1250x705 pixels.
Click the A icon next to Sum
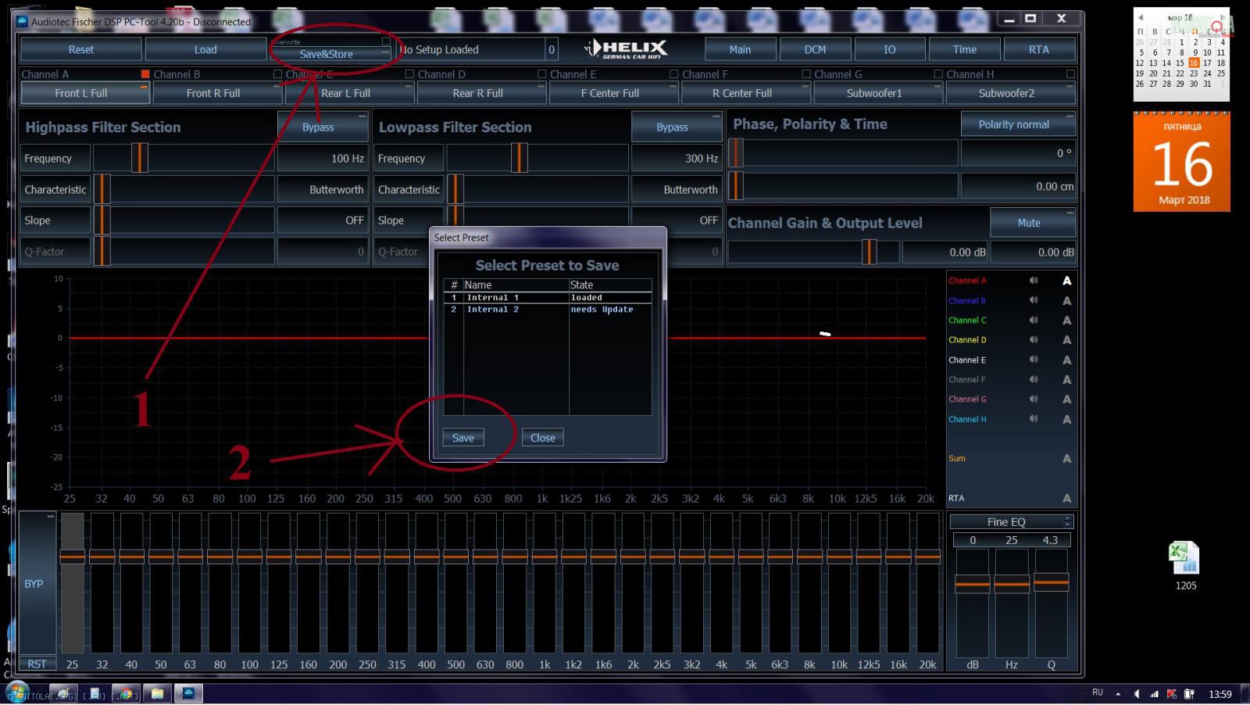coord(1066,459)
